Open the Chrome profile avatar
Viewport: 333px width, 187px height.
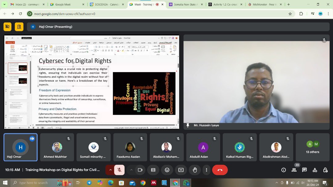320,14
